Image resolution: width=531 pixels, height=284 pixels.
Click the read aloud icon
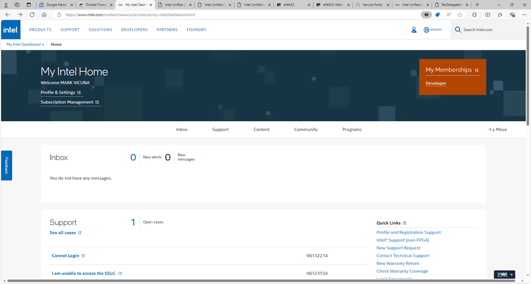click(449, 14)
